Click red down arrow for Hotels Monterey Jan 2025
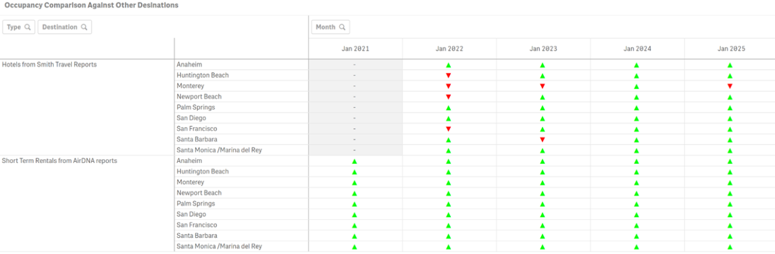Screen dimensions: 775x254 [x=730, y=86]
